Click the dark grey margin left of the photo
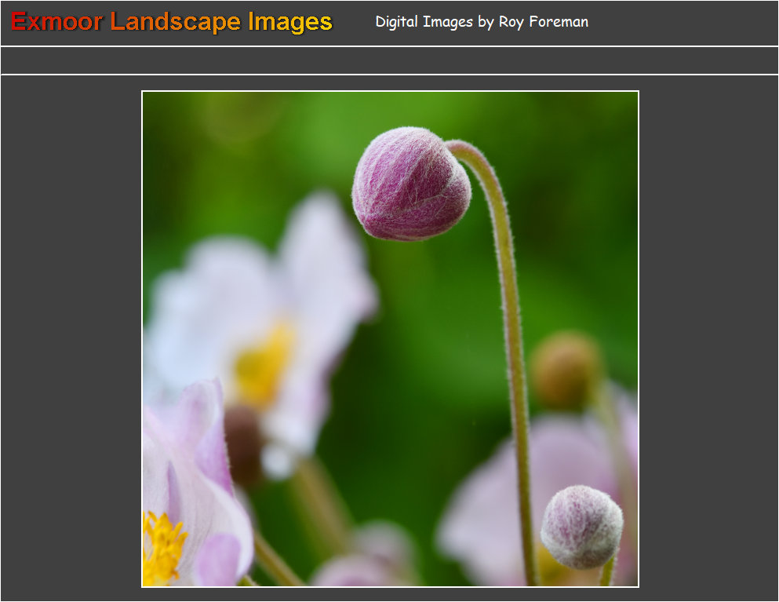Image resolution: width=779 pixels, height=602 pixels. (x=71, y=339)
